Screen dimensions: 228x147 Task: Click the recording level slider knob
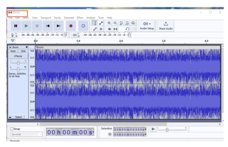[65, 35]
